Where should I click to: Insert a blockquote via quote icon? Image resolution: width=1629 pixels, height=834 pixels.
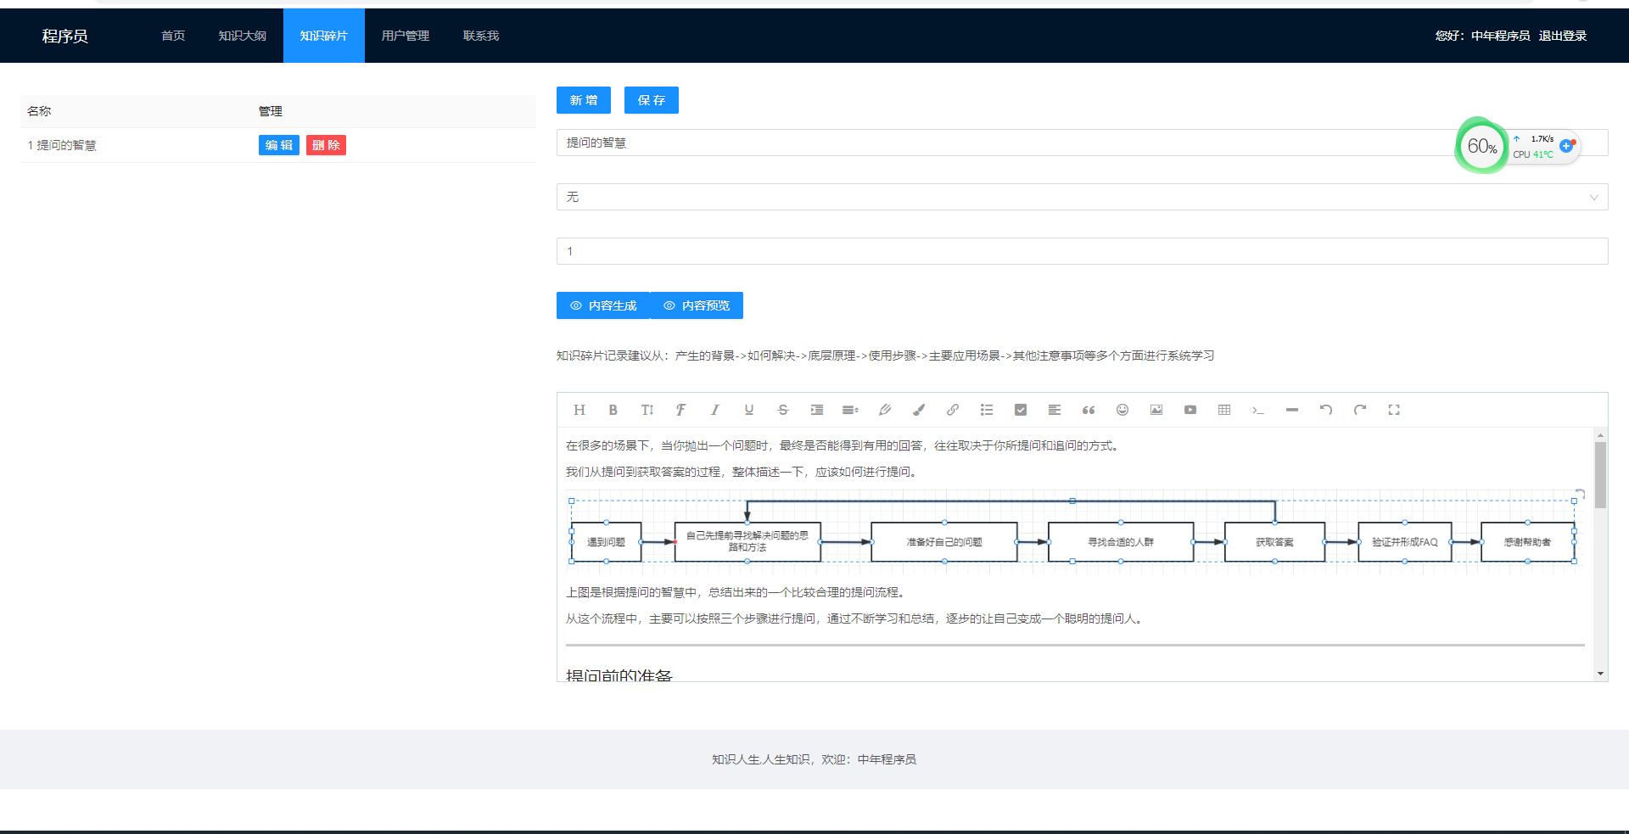pyautogui.click(x=1089, y=410)
